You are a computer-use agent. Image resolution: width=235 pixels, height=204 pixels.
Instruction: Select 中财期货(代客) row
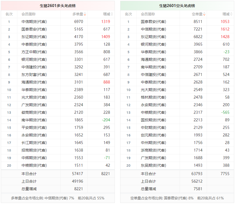(x=177, y=128)
